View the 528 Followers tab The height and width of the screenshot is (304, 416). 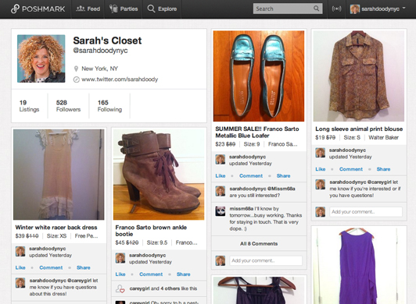(x=68, y=106)
